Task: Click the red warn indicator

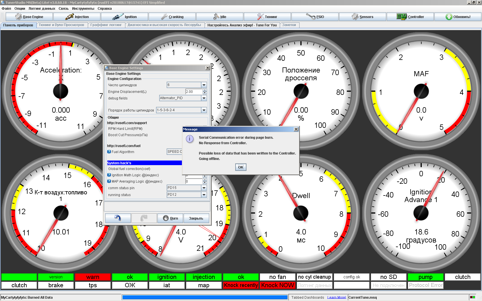Action: pos(93,277)
